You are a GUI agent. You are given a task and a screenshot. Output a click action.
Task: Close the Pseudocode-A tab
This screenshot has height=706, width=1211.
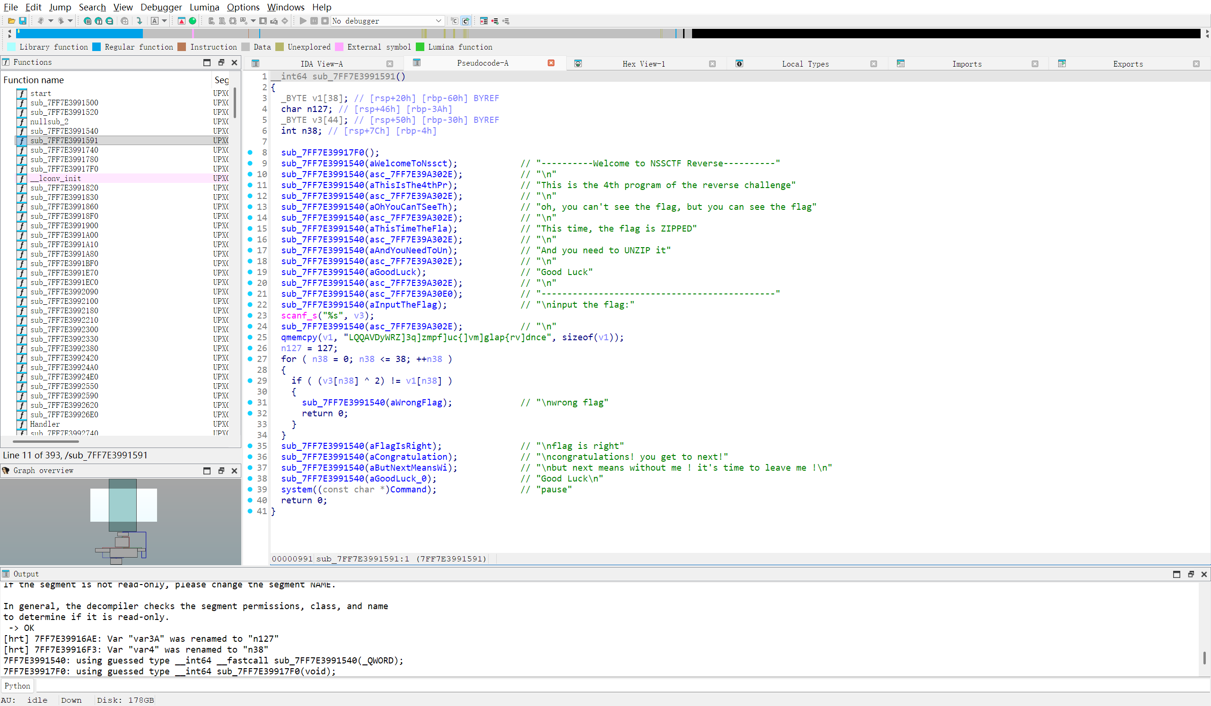551,63
